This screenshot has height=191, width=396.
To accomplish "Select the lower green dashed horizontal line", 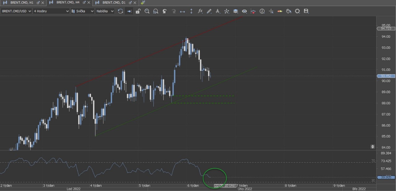I will (x=203, y=103).
